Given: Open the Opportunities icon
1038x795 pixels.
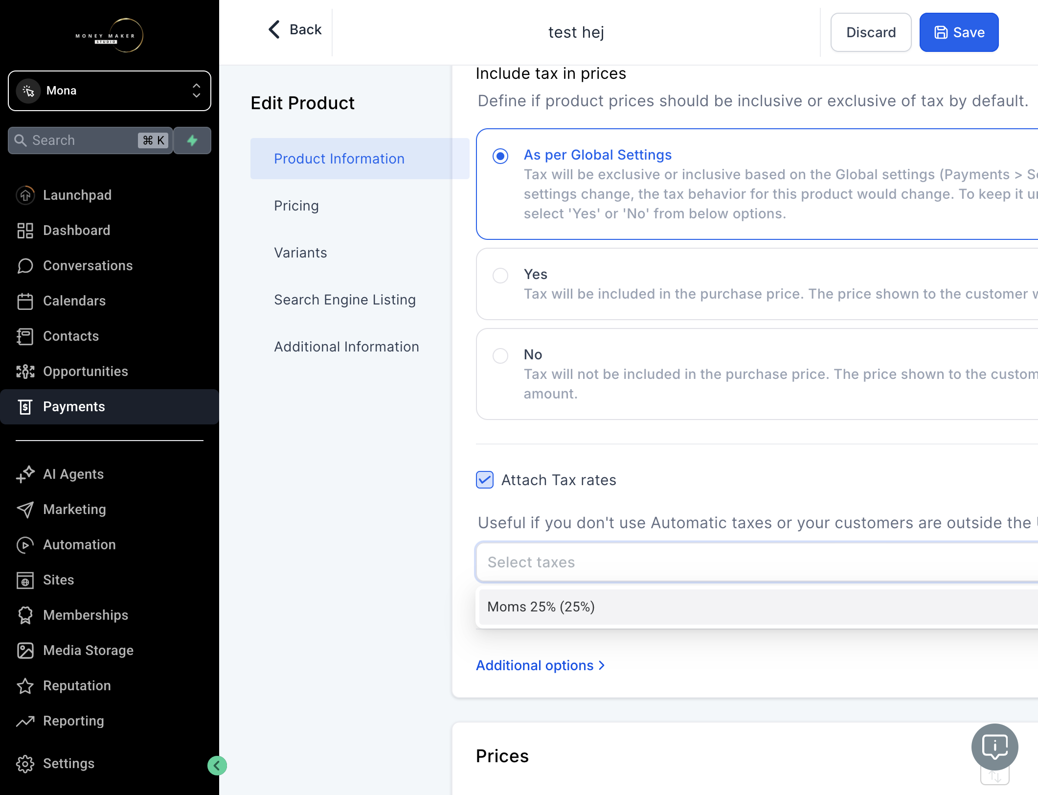Looking at the screenshot, I should point(25,371).
